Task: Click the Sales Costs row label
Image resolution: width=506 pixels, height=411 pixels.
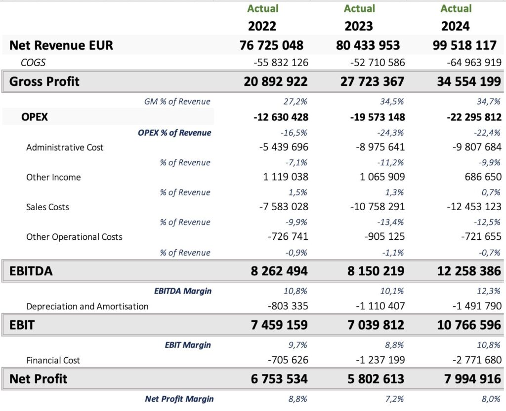Action: (x=47, y=207)
